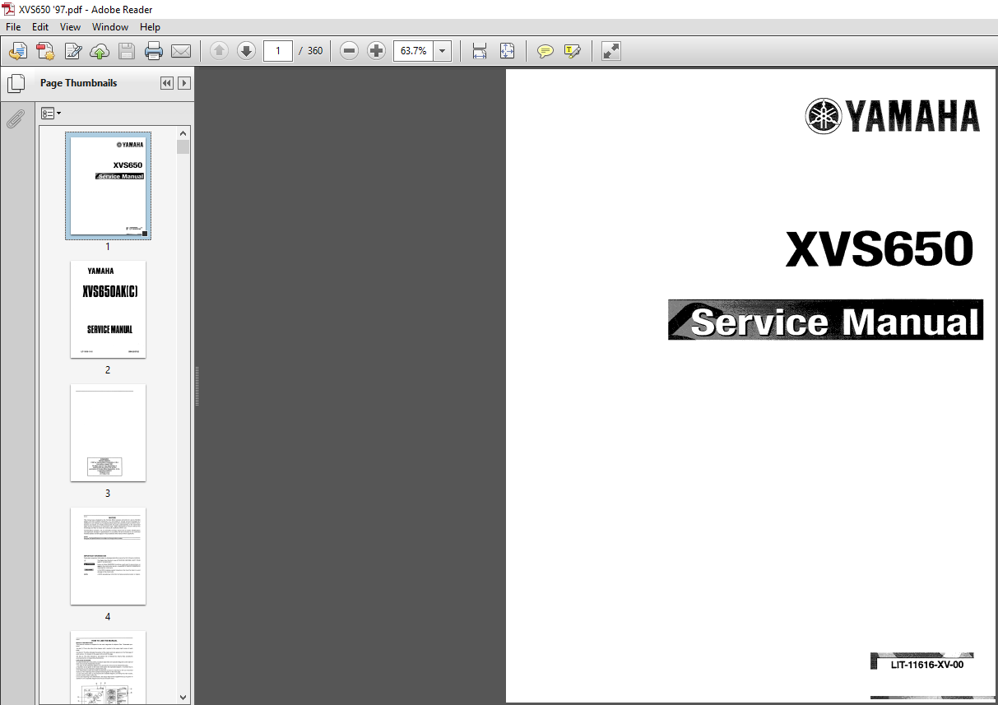The width and height of the screenshot is (998, 705).
Task: Click the LIT-11616-XV-00 code text
Action: click(x=926, y=665)
